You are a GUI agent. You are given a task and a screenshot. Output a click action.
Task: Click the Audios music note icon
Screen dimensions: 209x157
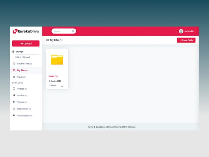(x=14, y=95)
